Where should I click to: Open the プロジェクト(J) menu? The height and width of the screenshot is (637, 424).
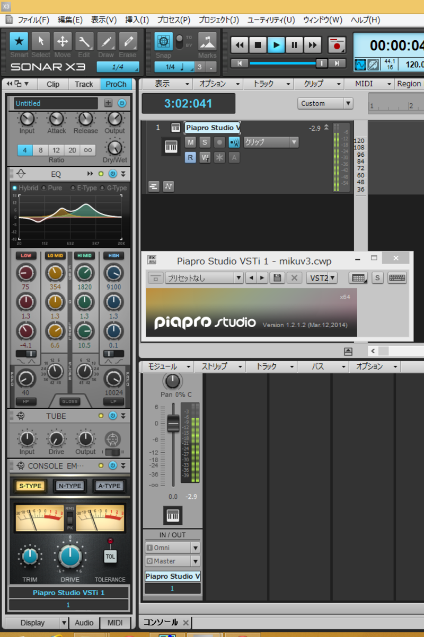(218, 20)
